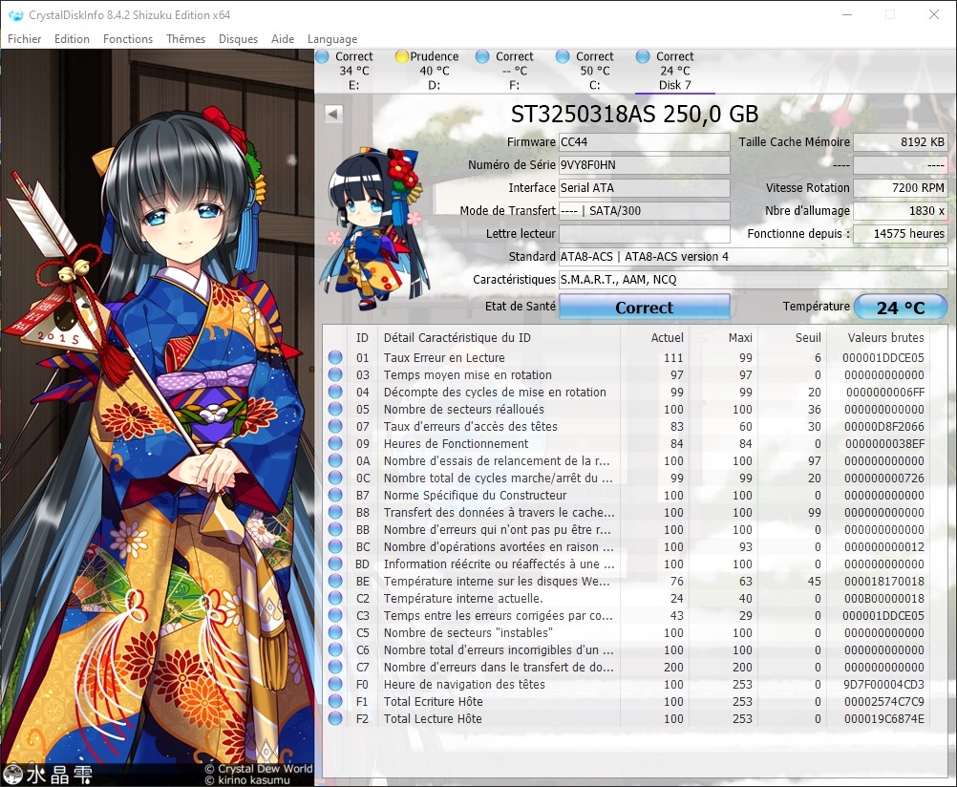The height and width of the screenshot is (787, 957).
Task: Open the Disques menu
Action: click(238, 38)
